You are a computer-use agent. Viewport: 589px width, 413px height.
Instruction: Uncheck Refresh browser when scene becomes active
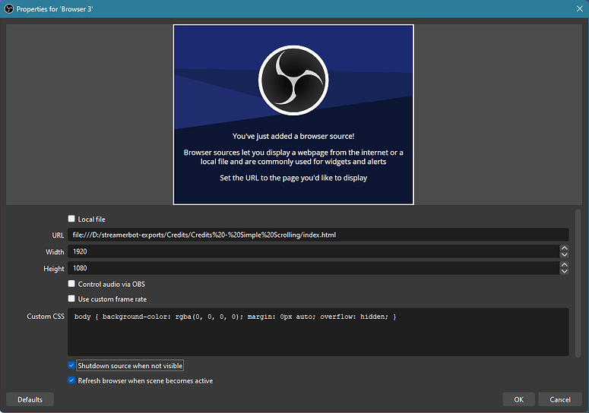click(x=71, y=380)
